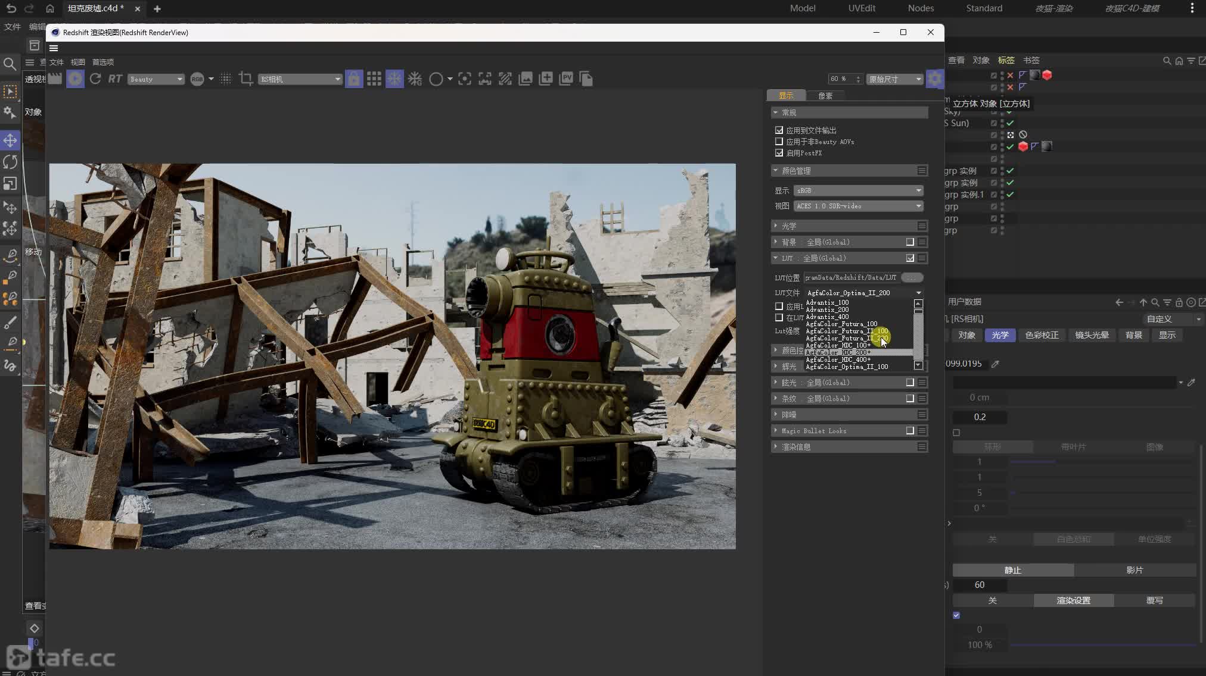Click the PV send to Picture Viewer icon
1206x676 pixels.
coord(566,79)
